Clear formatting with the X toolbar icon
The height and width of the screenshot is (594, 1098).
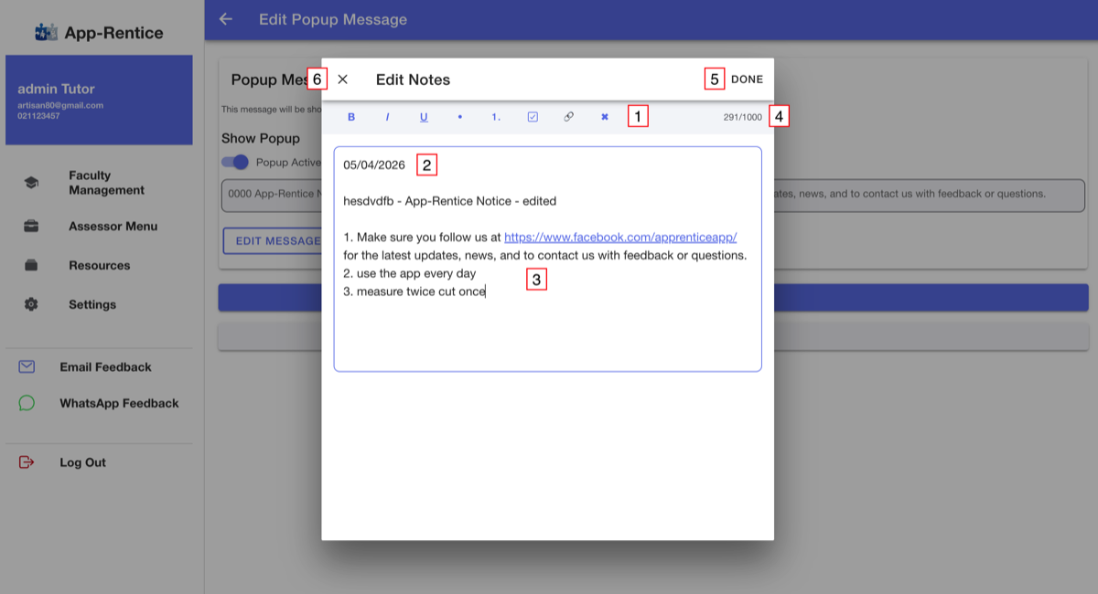click(605, 117)
